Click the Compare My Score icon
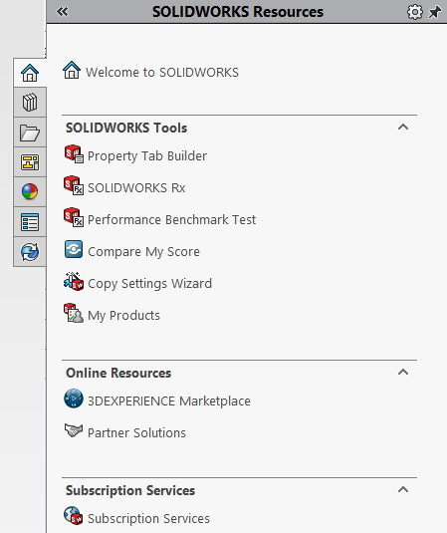The width and height of the screenshot is (447, 533). pos(74,249)
